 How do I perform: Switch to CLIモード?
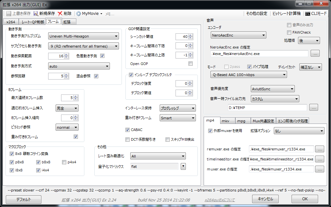coord(316,14)
